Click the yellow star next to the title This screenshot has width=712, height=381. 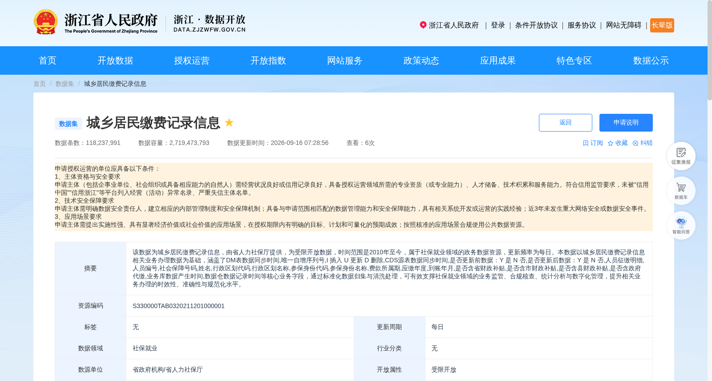coord(229,122)
